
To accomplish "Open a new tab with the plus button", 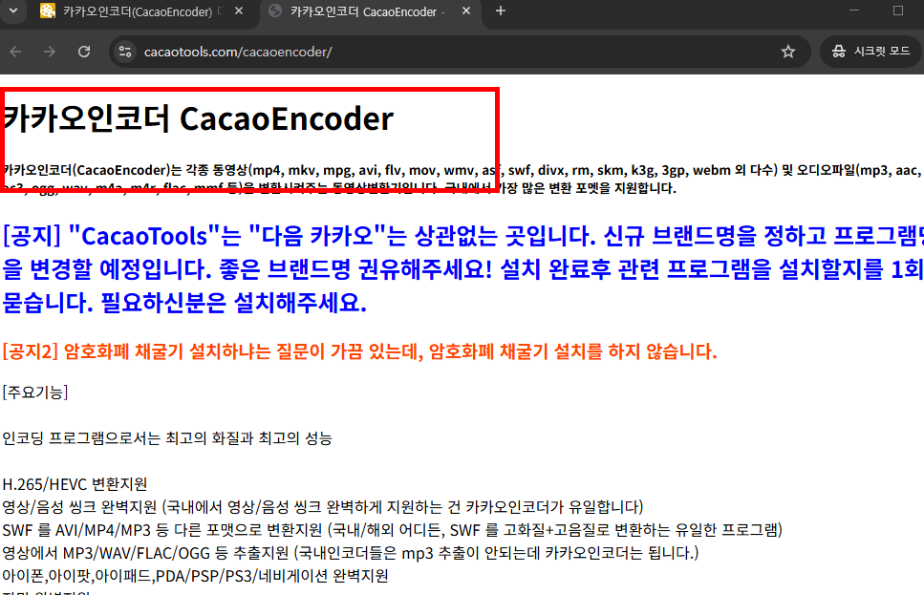I will pyautogui.click(x=501, y=11).
